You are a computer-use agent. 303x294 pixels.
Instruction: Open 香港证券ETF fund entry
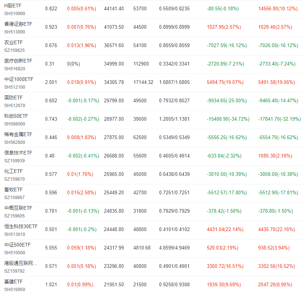tap(18, 24)
